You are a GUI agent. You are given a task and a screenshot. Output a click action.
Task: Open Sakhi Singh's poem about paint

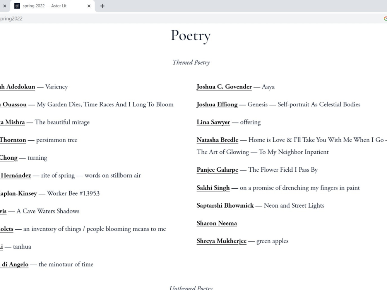click(213, 188)
